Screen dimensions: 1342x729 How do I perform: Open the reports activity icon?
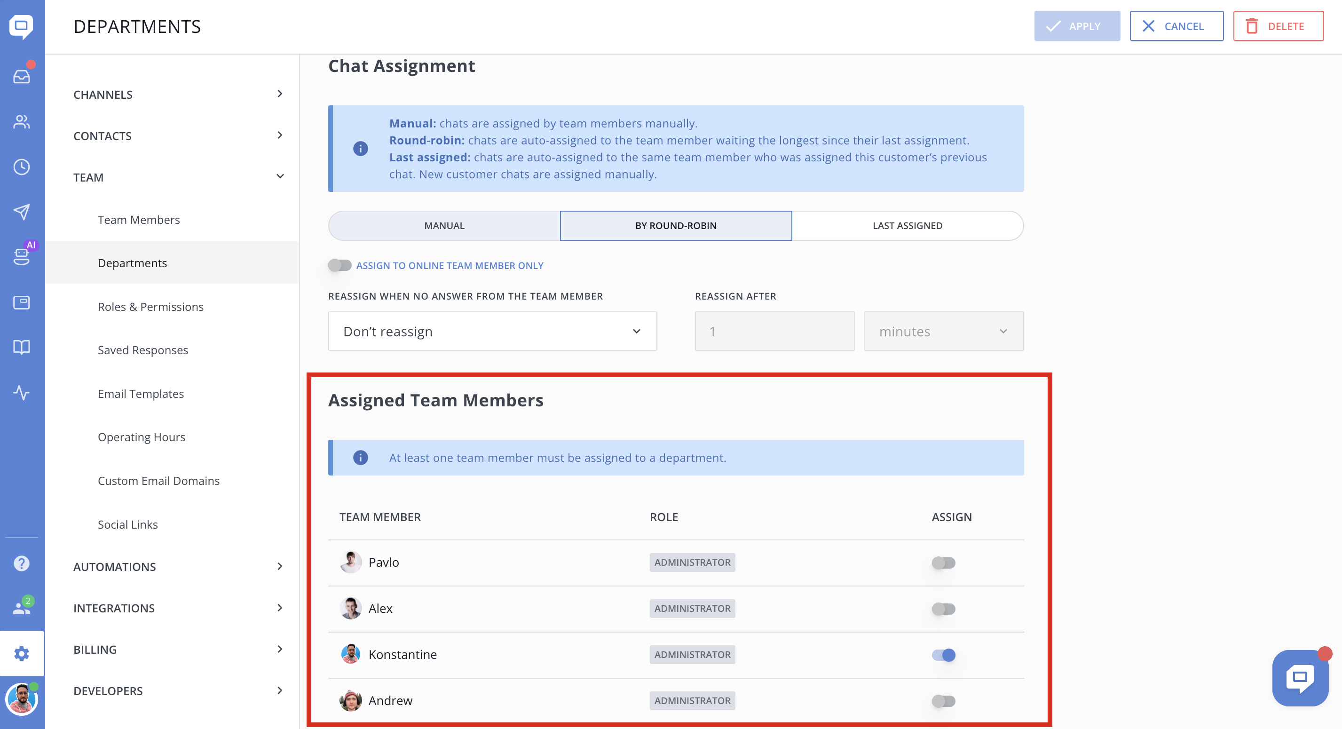click(x=21, y=392)
